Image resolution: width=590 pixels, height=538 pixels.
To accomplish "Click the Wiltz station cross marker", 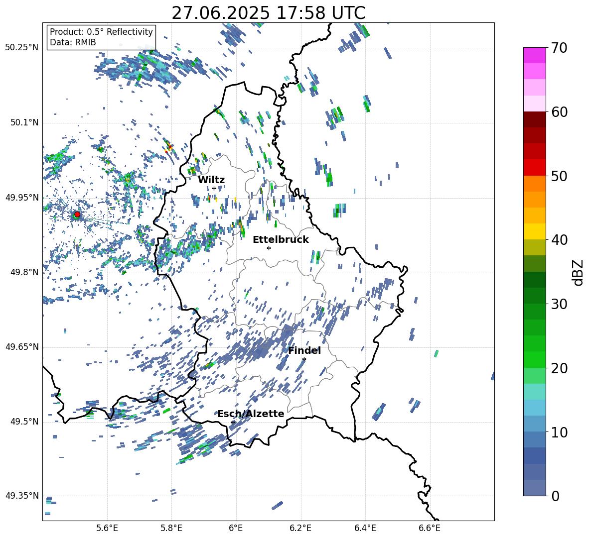I will tap(214, 188).
